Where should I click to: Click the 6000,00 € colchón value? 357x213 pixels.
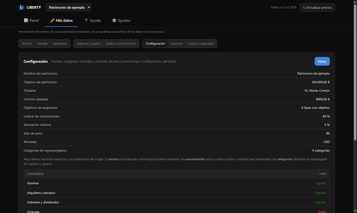tap(323, 99)
